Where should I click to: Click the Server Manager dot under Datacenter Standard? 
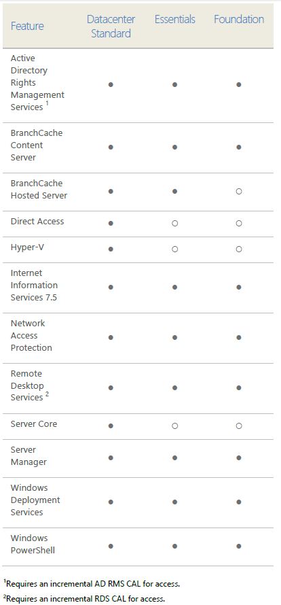click(x=111, y=458)
